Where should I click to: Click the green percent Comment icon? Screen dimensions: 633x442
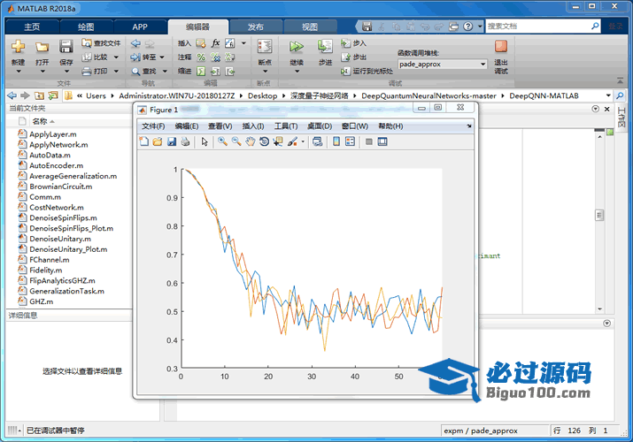pyautogui.click(x=201, y=57)
